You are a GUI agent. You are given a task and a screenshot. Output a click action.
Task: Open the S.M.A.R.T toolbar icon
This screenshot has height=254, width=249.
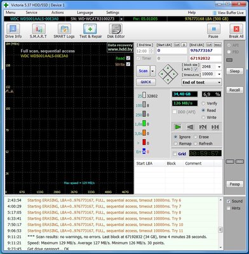(38, 31)
